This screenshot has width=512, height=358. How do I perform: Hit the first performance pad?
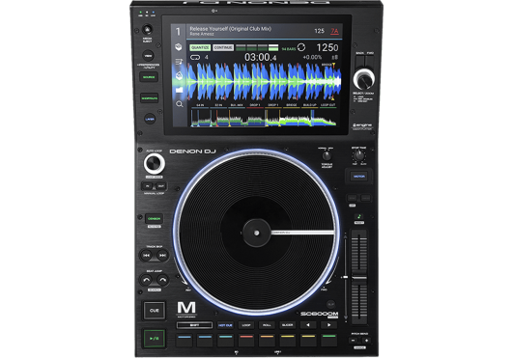(185, 340)
